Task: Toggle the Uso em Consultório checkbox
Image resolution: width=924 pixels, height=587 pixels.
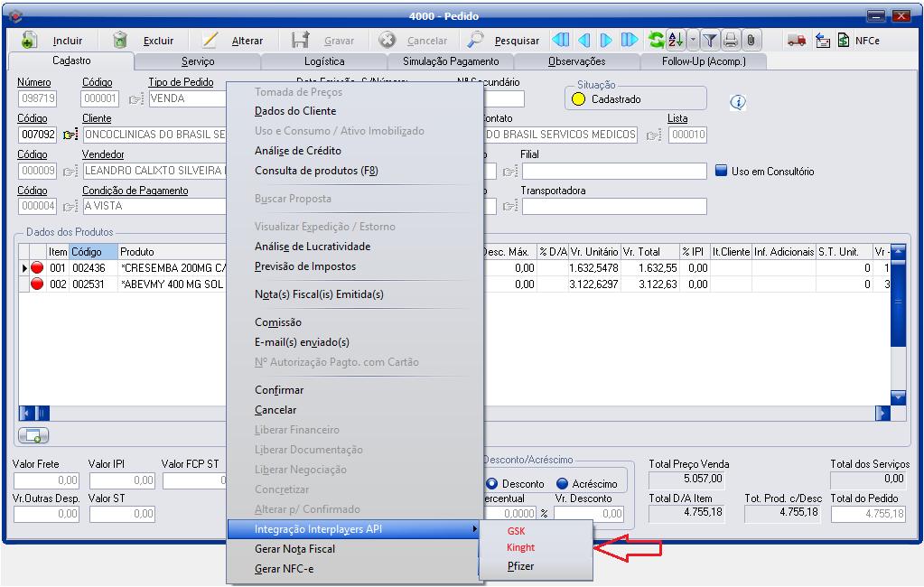Action: 721,171
